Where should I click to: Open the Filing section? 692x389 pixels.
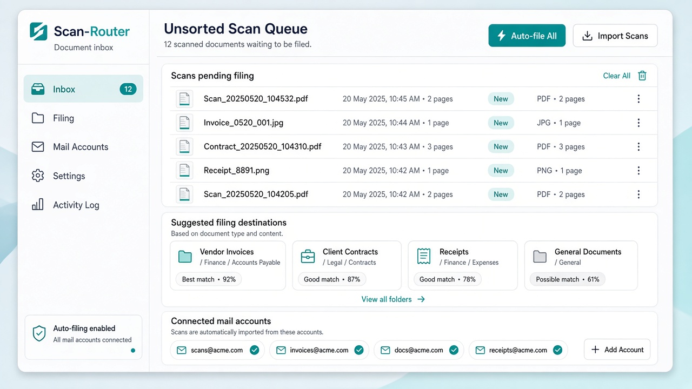pos(83,118)
